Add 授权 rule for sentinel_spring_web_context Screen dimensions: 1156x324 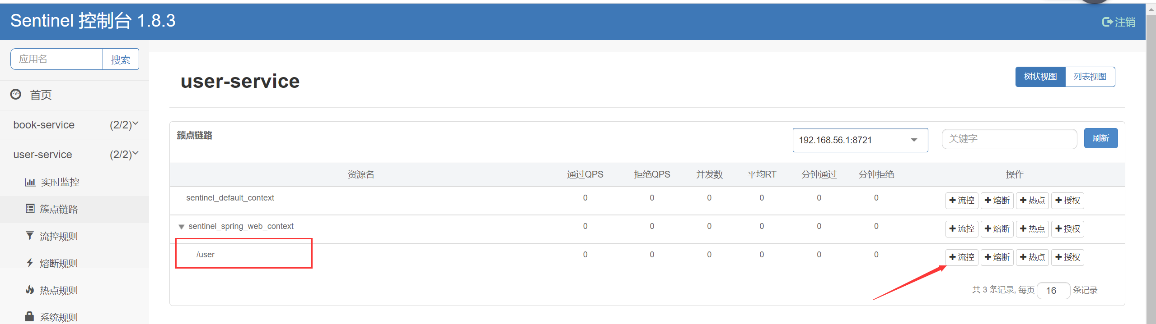(x=1067, y=229)
